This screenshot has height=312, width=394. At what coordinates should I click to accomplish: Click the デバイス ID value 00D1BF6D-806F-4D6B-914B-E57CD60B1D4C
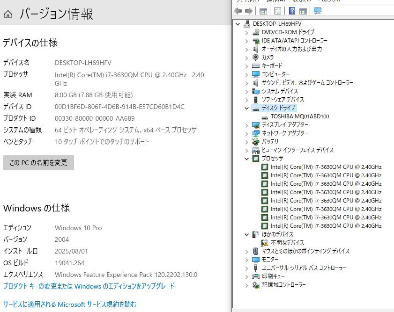point(119,107)
